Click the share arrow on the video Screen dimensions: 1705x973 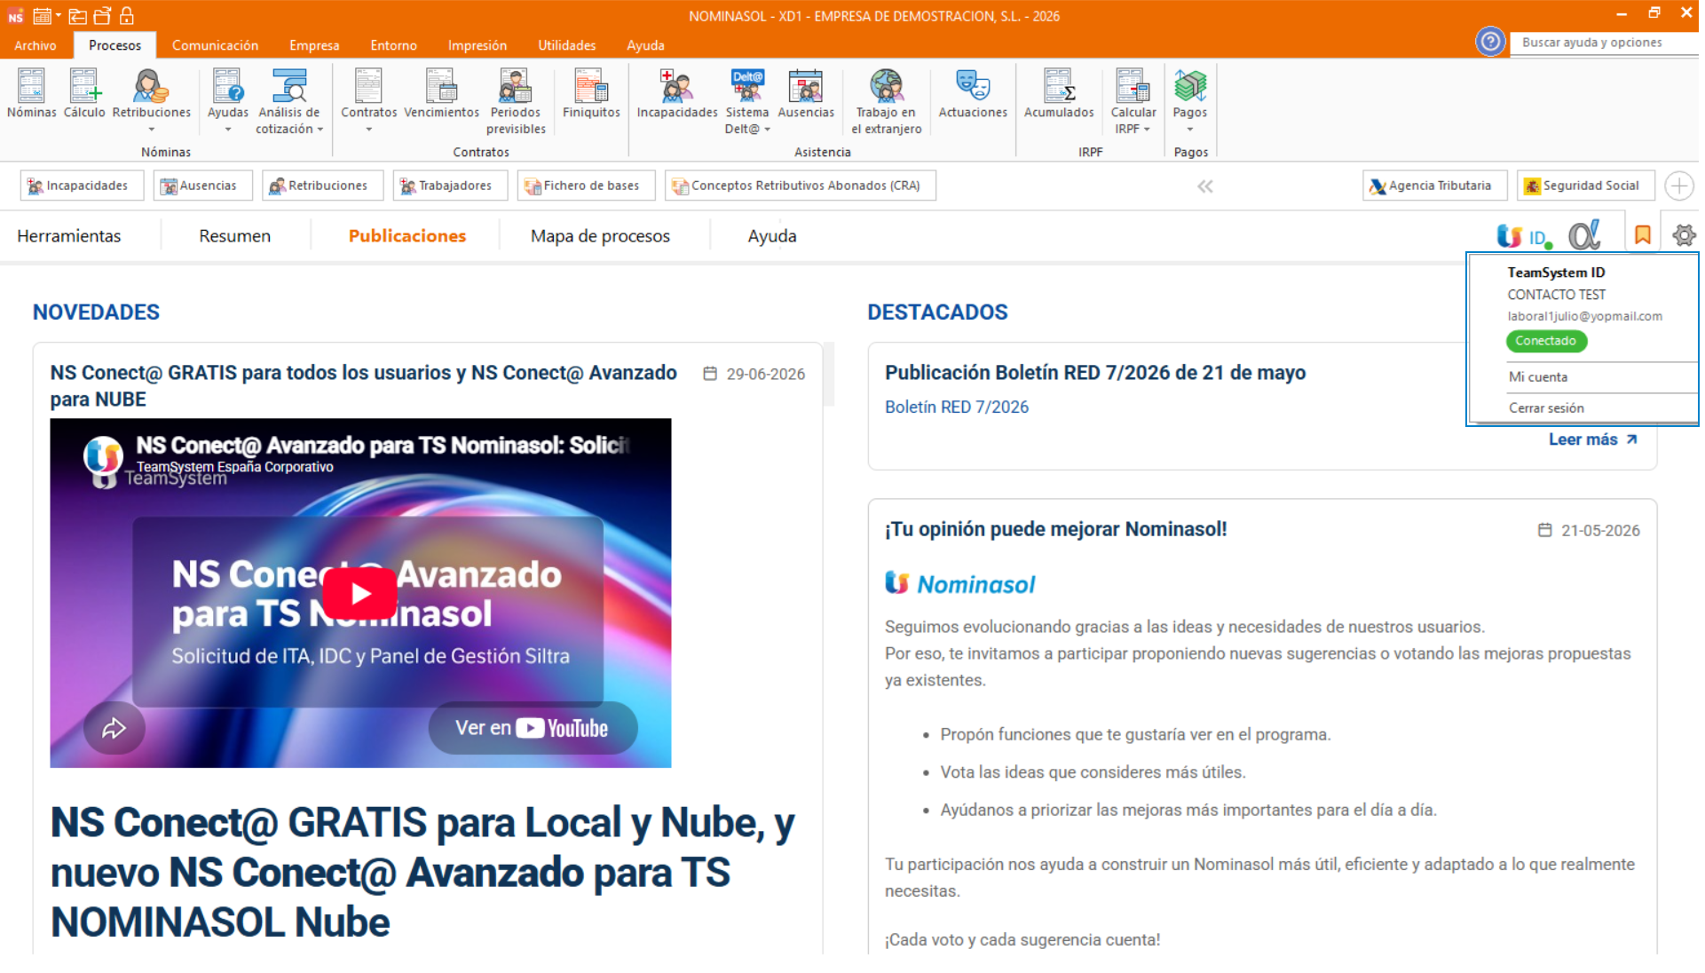[114, 729]
